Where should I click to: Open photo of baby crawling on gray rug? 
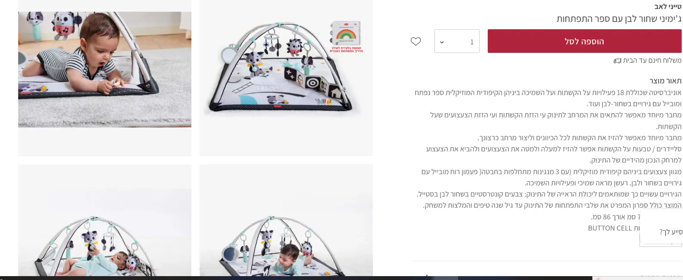pos(105,69)
